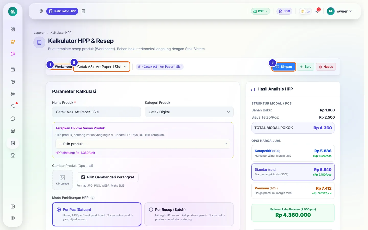Select the Kalkulator HPP top tab
This screenshot has height=230, width=368.
coord(62,11)
